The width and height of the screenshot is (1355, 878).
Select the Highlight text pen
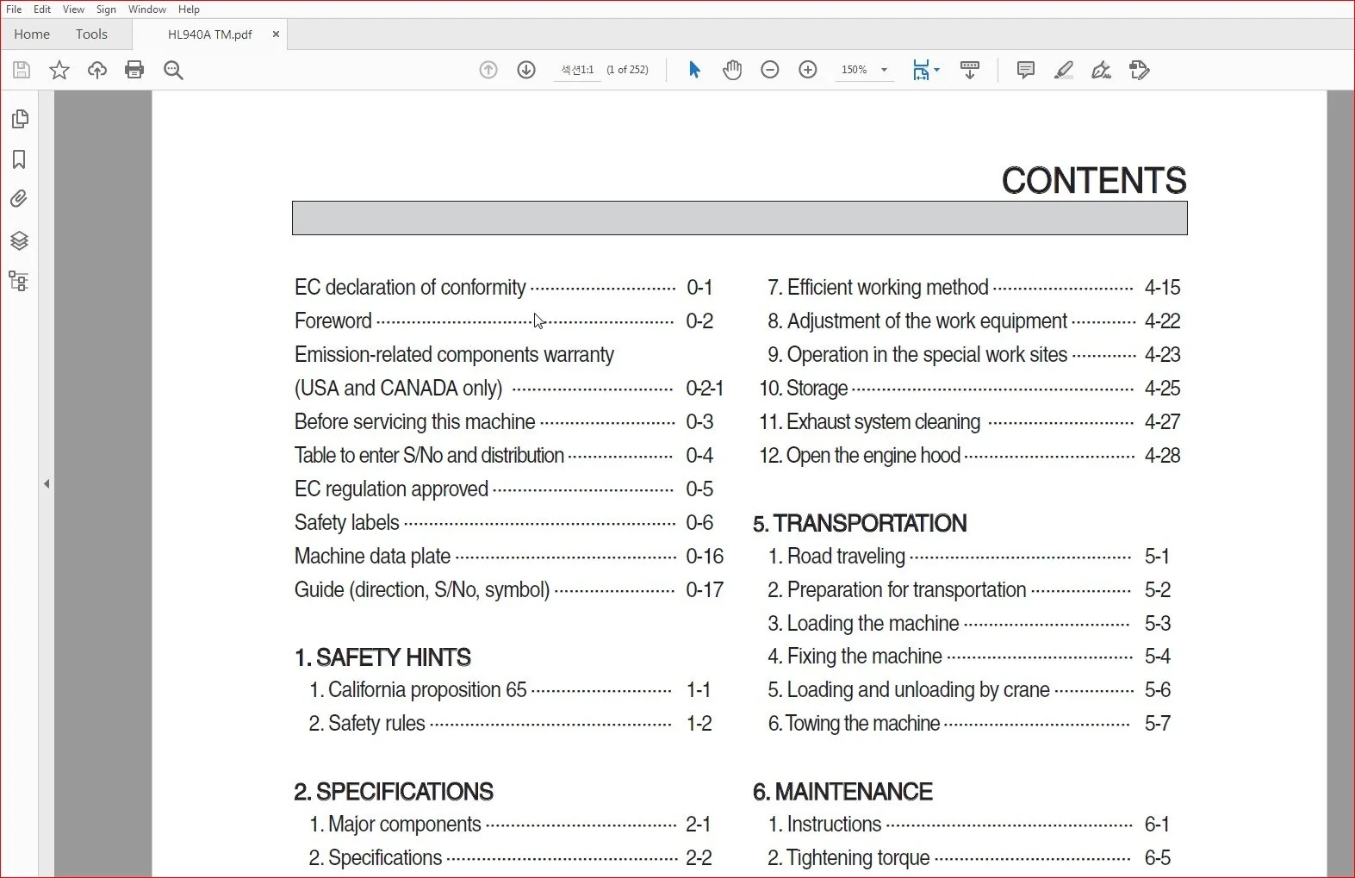(1063, 70)
